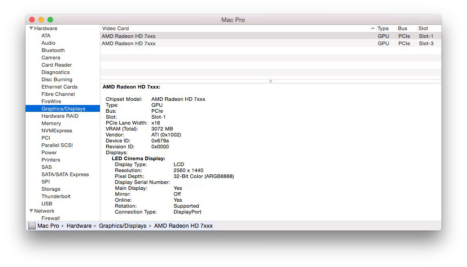Click the sort arrow in Video Card header
The width and height of the screenshot is (467, 267).
click(373, 29)
